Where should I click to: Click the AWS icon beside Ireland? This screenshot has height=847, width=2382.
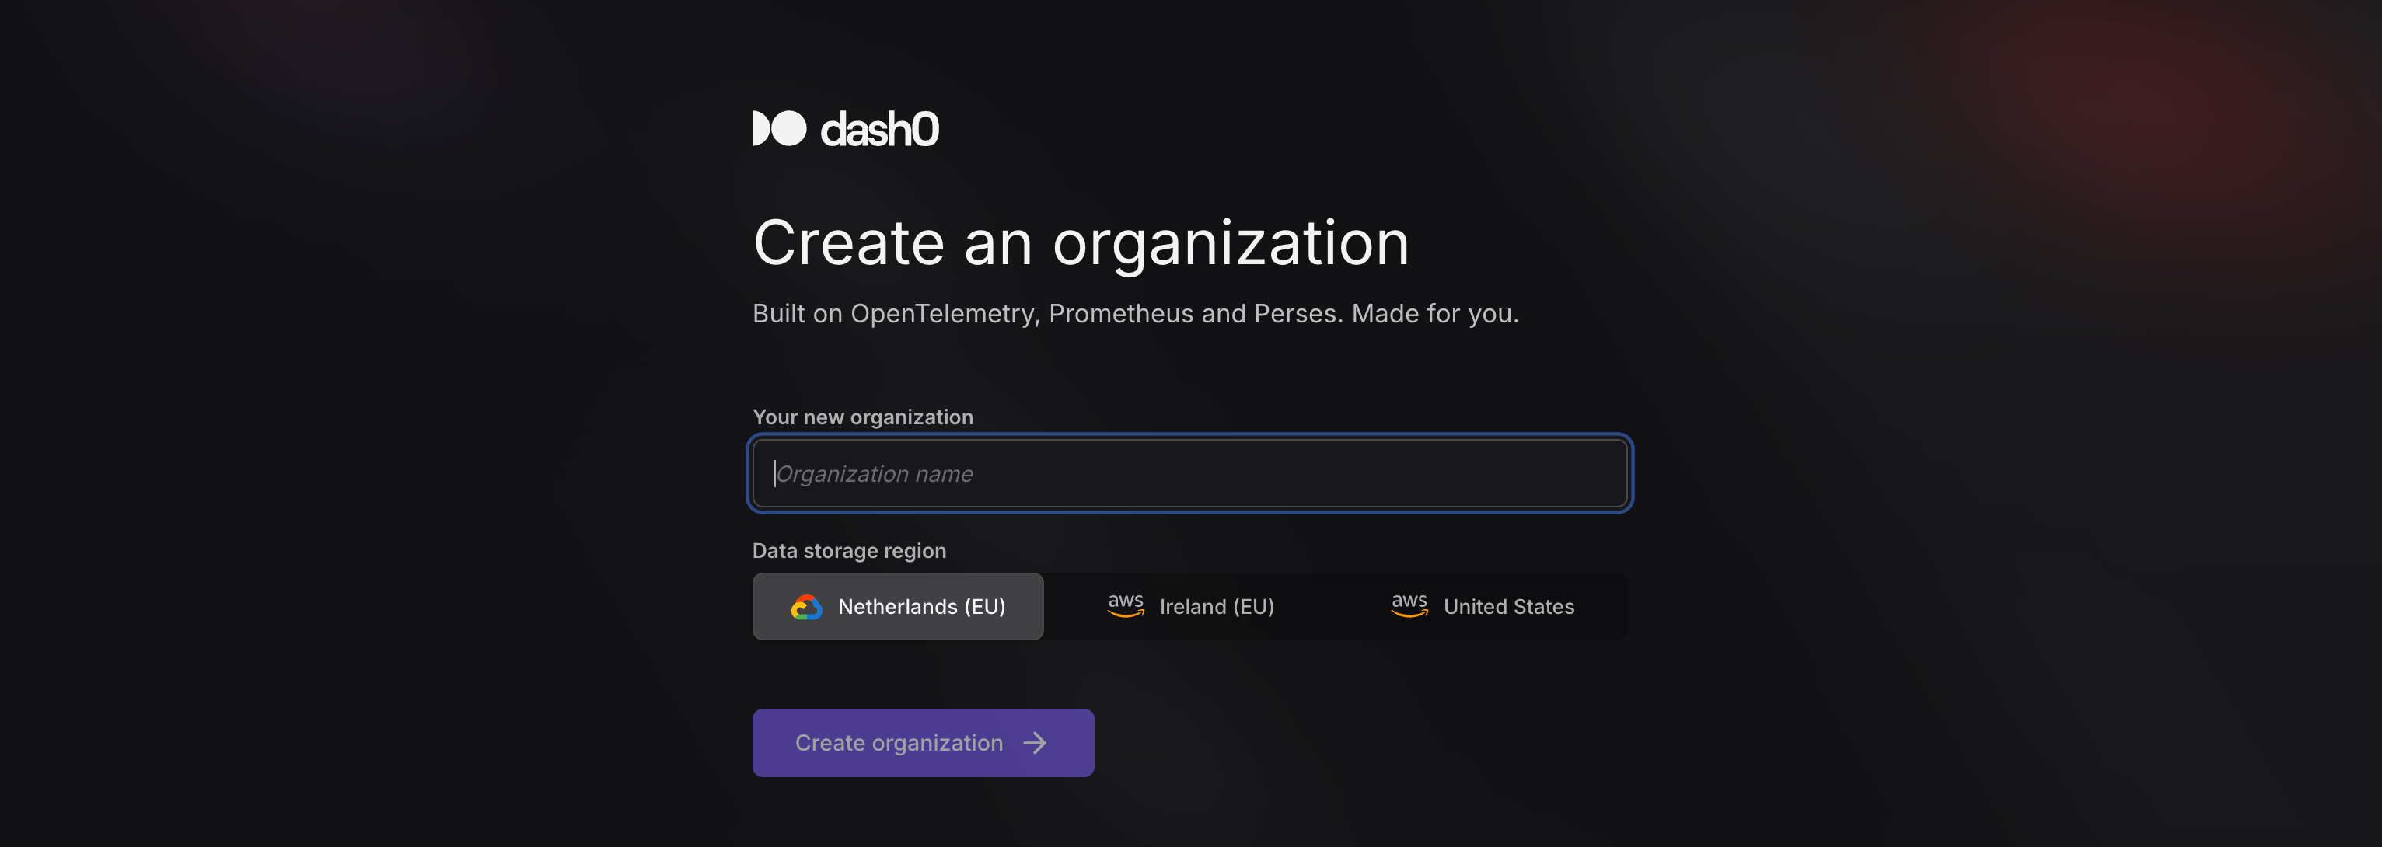pyautogui.click(x=1126, y=605)
